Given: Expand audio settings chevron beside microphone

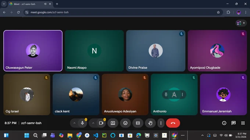Looking at the screenshot, I should pyautogui.click(x=74, y=123).
